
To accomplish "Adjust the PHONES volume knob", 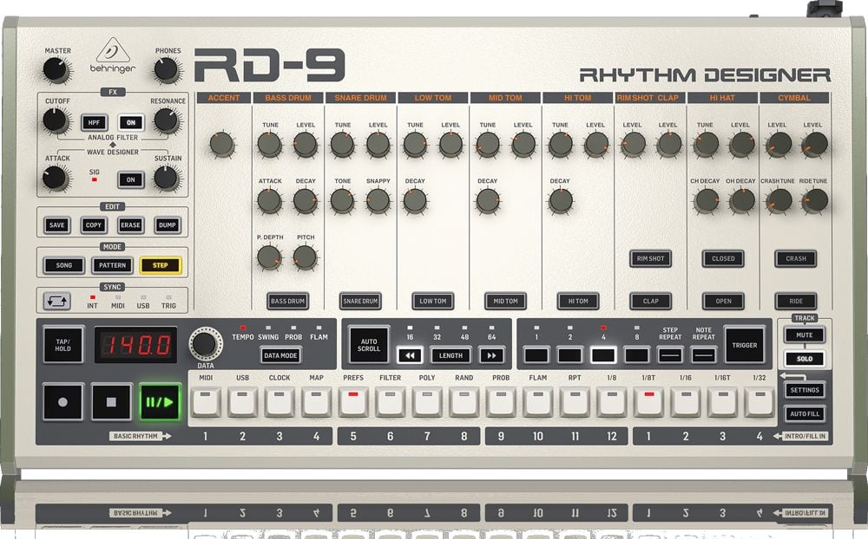I will point(166,70).
